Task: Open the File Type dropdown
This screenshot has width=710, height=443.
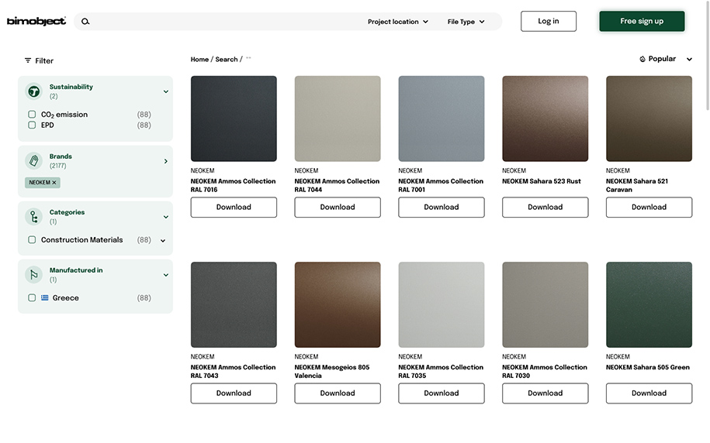Action: [x=466, y=22]
